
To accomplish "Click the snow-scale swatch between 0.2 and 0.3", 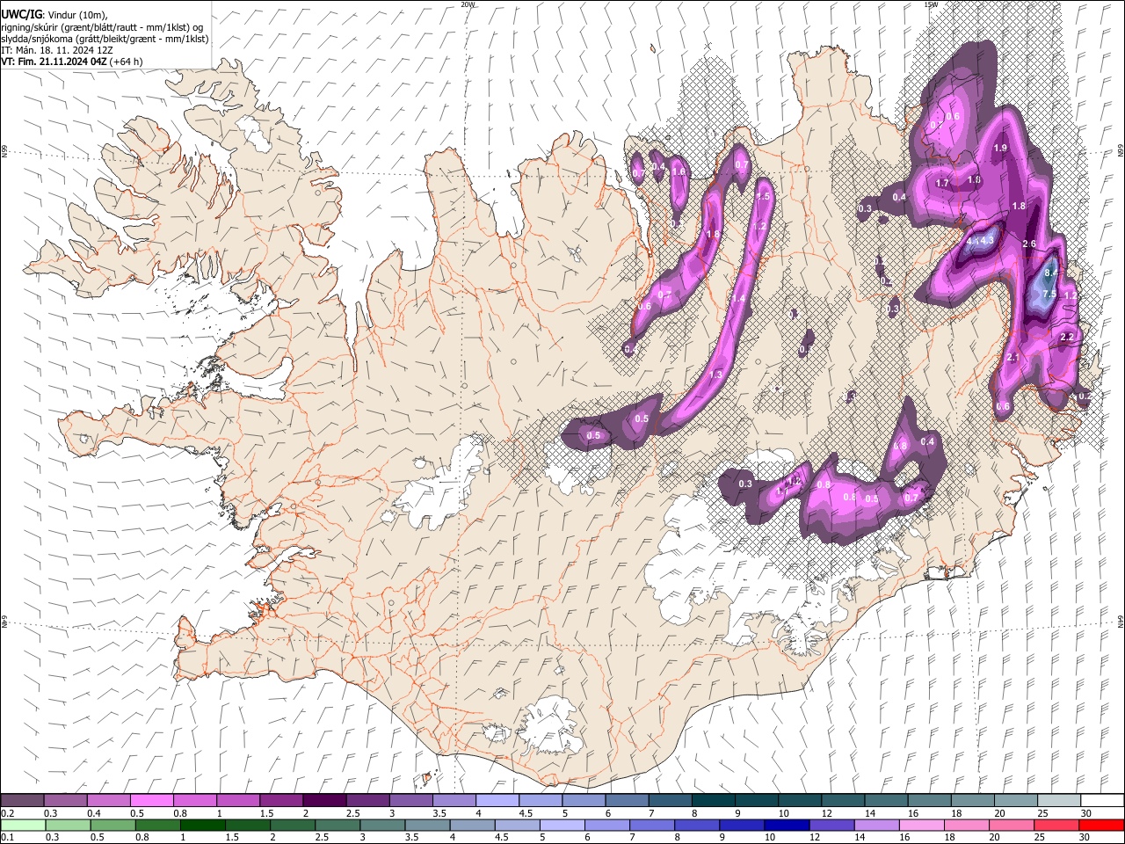I will [x=22, y=800].
